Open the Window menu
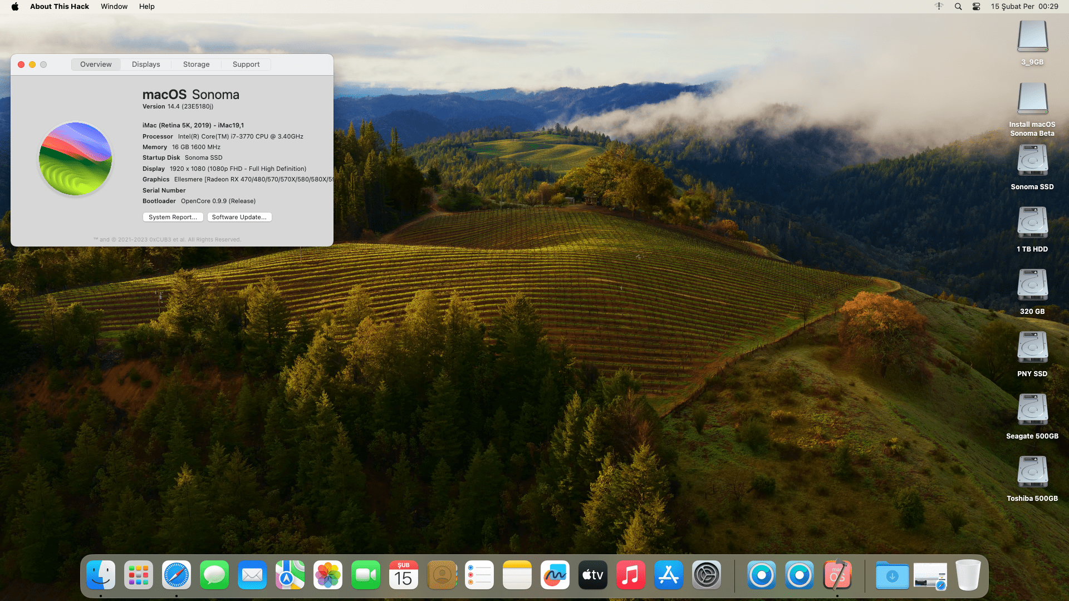The width and height of the screenshot is (1069, 601). (114, 6)
